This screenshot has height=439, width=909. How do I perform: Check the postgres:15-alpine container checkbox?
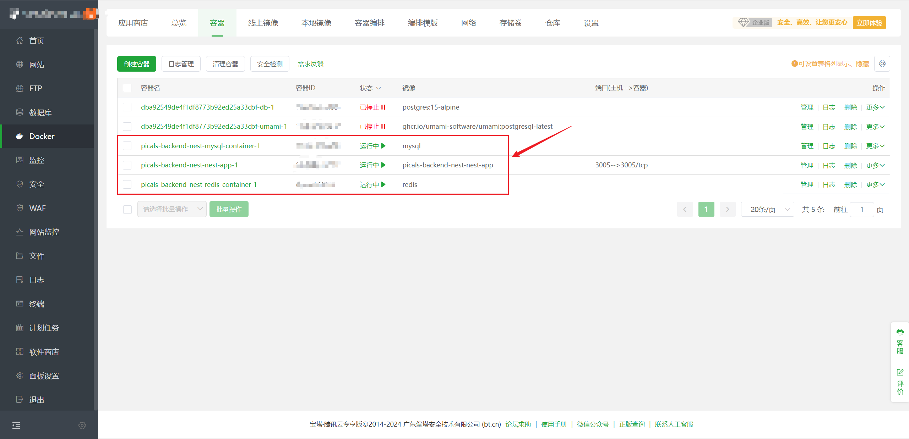[127, 107]
